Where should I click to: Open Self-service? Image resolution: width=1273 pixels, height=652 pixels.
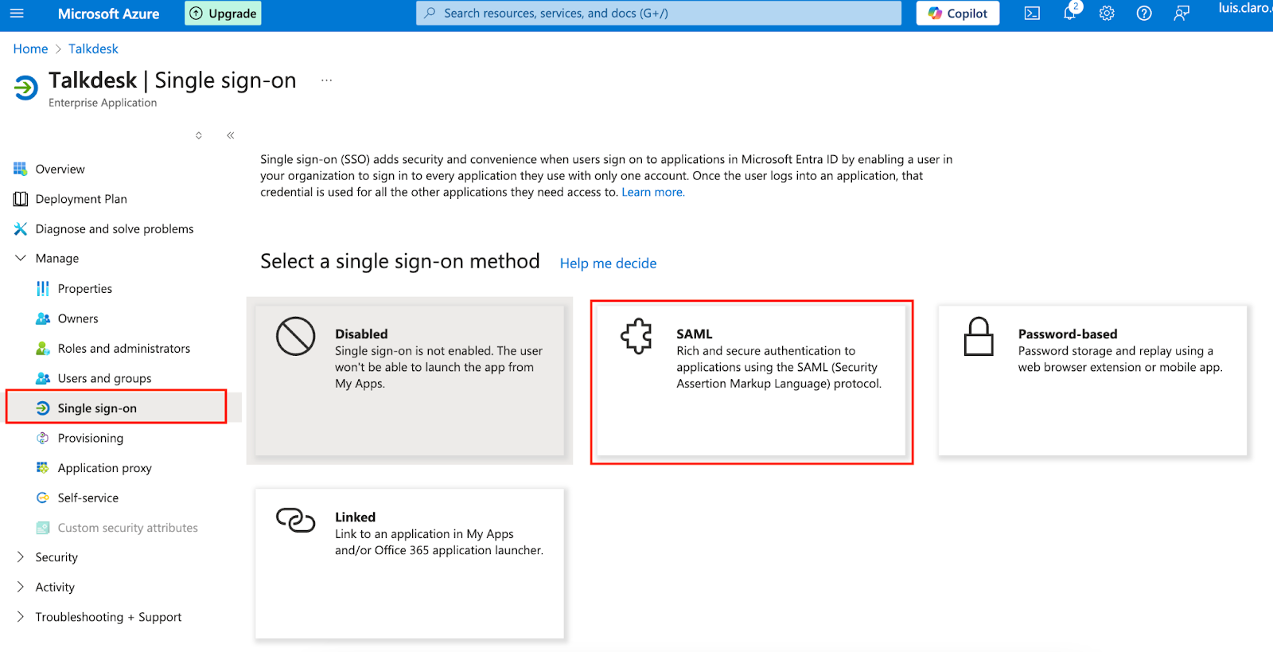pos(88,498)
